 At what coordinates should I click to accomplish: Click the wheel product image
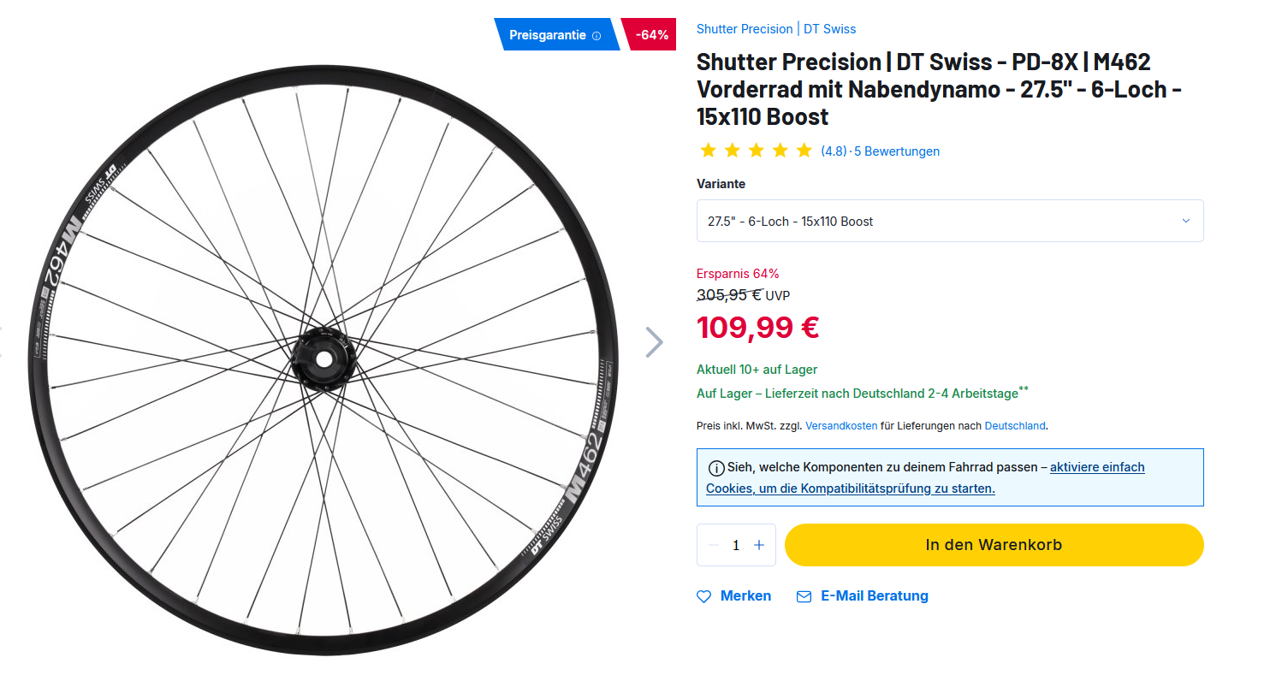323,359
